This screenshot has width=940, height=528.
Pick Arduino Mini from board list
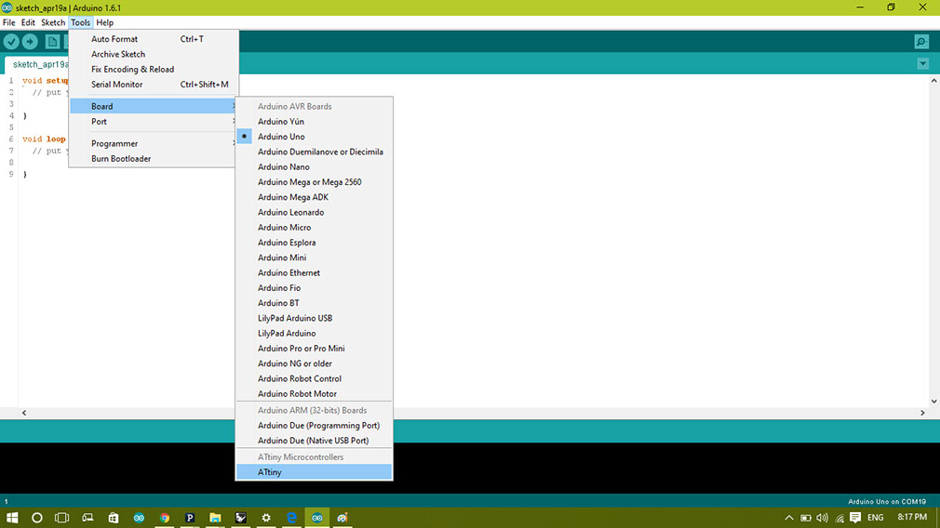coord(315,257)
